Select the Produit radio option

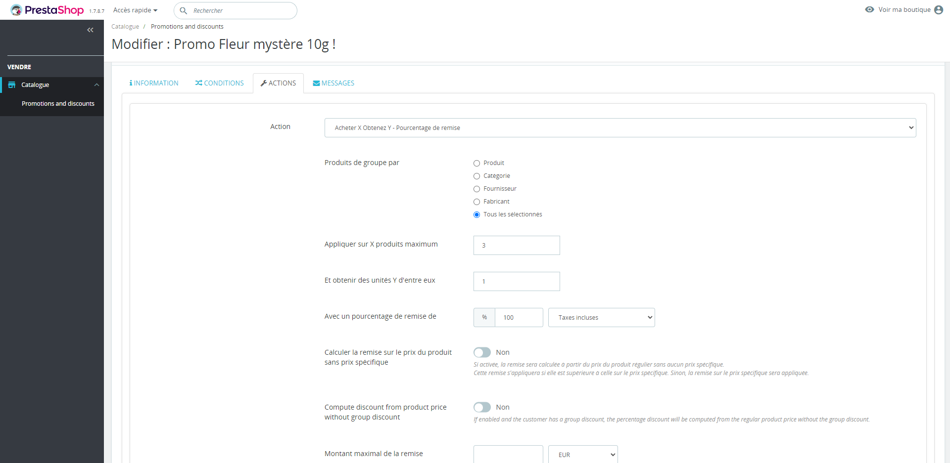tap(477, 163)
